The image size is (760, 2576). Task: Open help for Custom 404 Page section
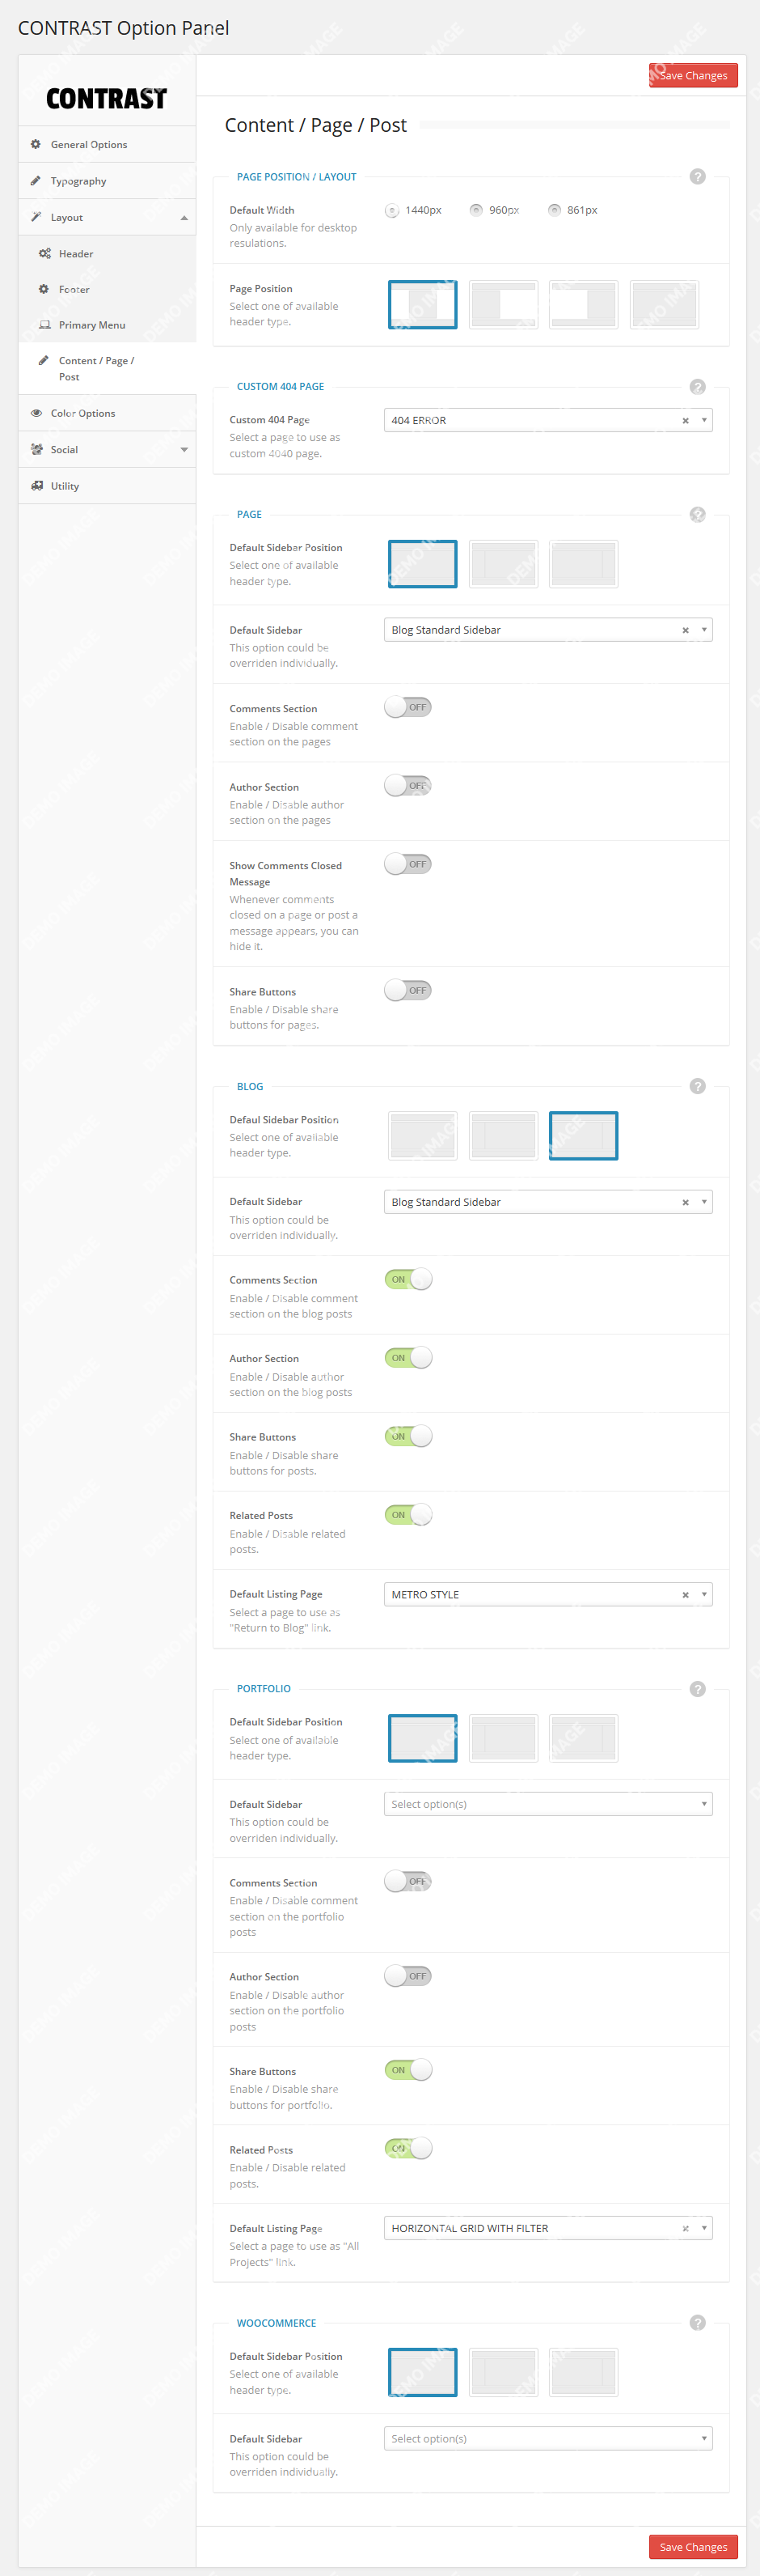pyautogui.click(x=698, y=387)
